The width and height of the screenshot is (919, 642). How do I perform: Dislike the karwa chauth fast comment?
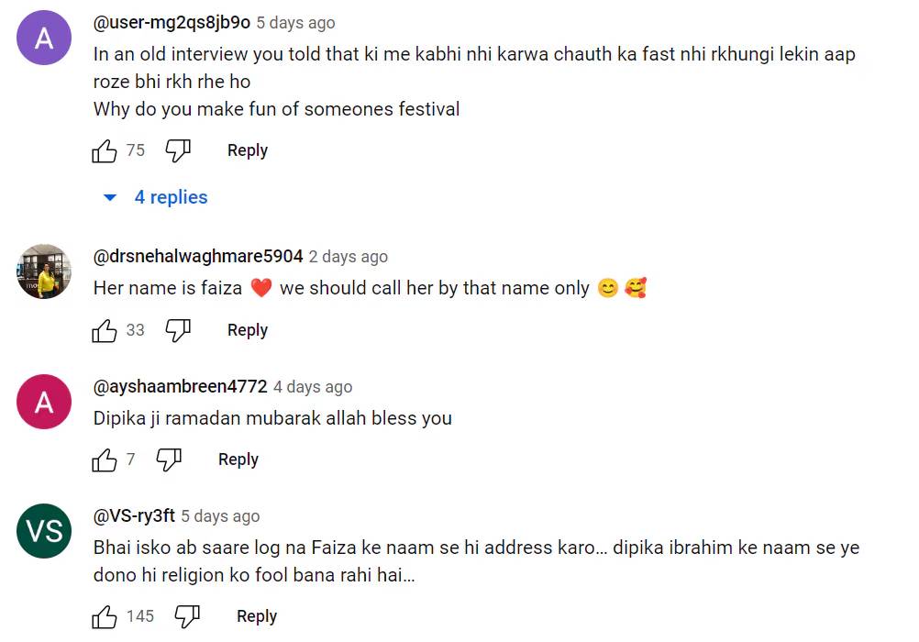pos(177,150)
